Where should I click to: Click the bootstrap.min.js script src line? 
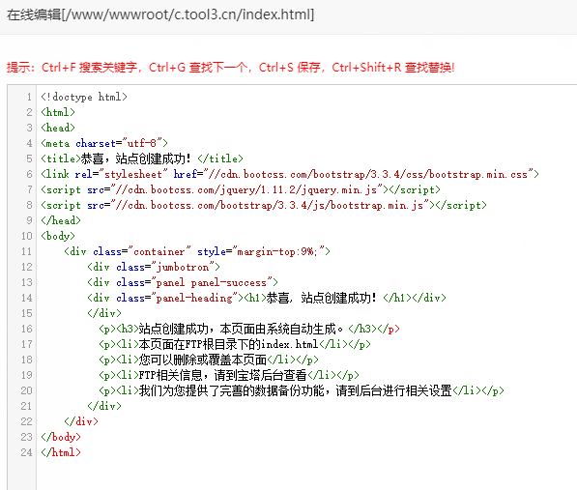point(264,205)
